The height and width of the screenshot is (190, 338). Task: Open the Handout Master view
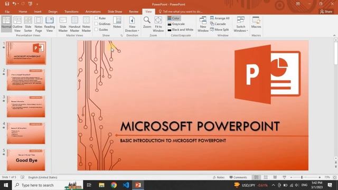[x=74, y=24]
